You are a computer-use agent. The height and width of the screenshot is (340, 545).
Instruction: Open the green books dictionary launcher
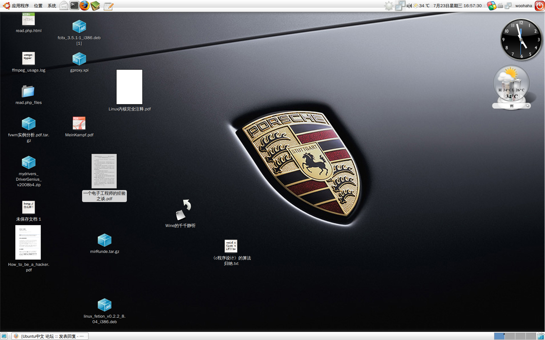click(95, 6)
